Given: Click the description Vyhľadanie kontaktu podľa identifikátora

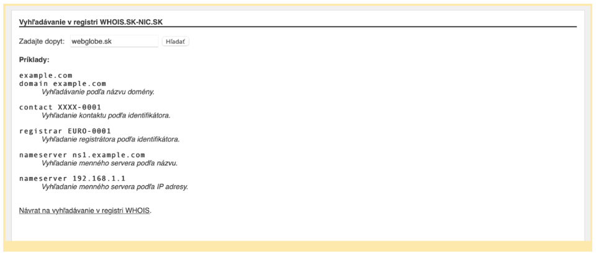Looking at the screenshot, I should click(106, 115).
